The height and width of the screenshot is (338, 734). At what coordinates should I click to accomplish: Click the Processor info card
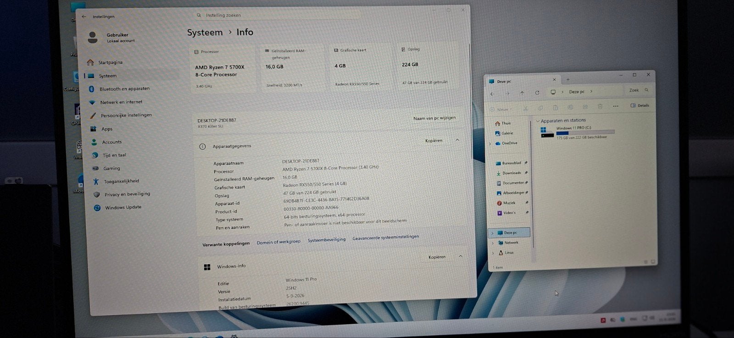tap(223, 69)
